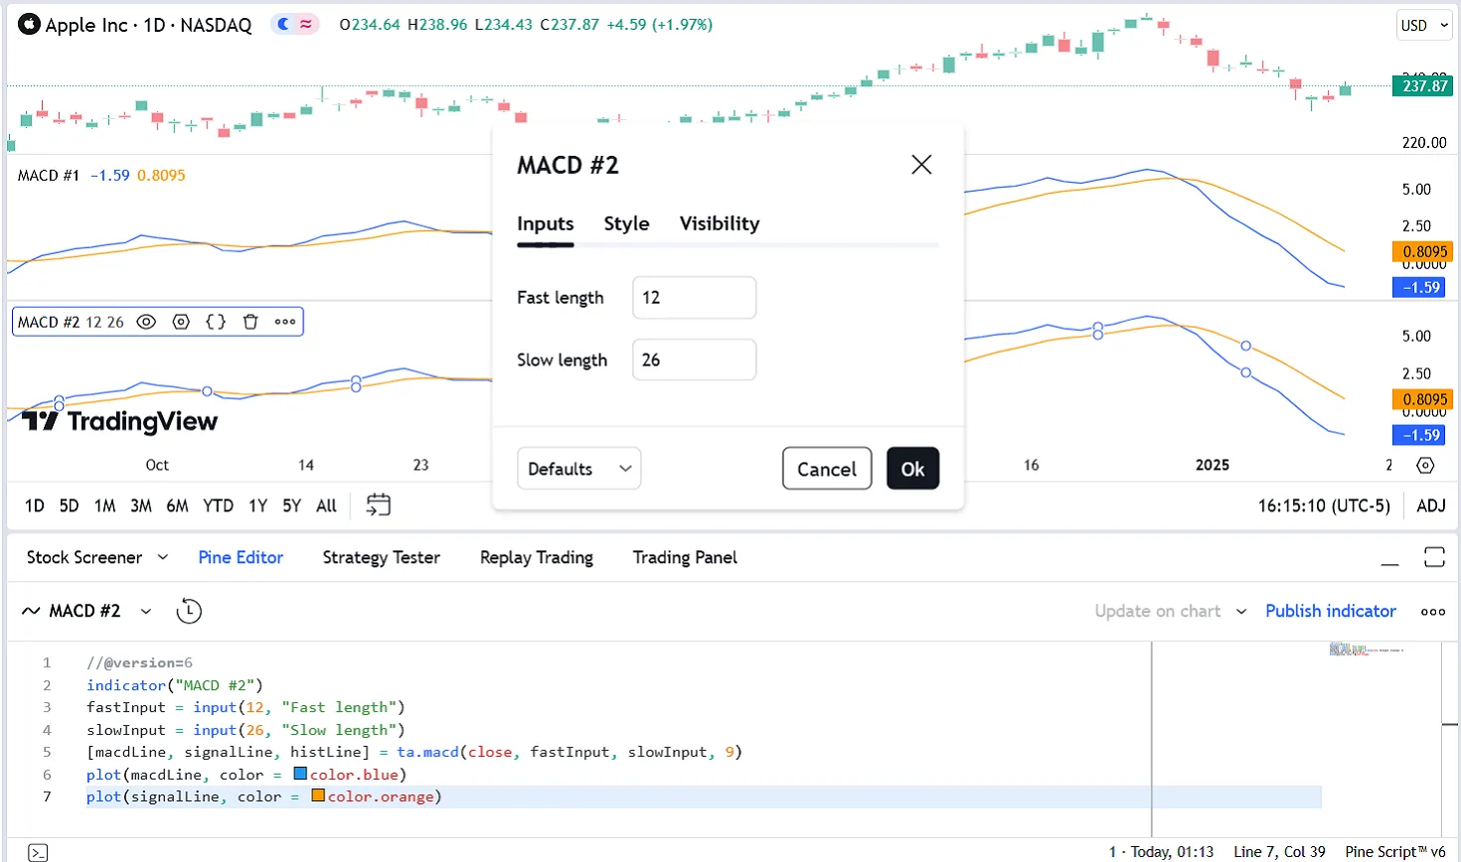Delete MACD #2 indicator with trash icon

(250, 322)
